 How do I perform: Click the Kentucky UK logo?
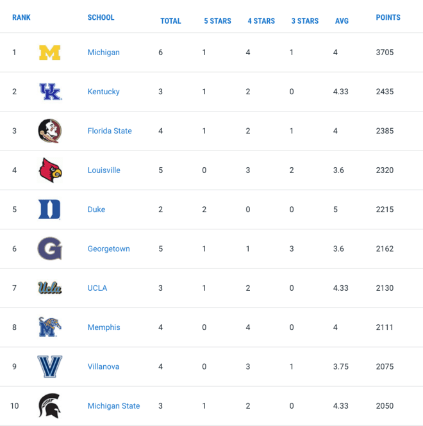51,92
